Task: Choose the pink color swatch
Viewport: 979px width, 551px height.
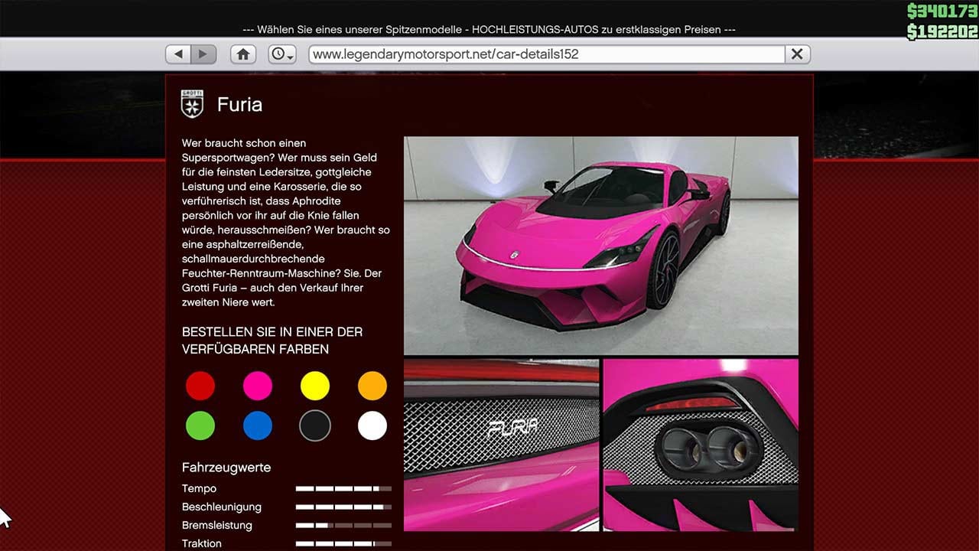Action: coord(258,386)
